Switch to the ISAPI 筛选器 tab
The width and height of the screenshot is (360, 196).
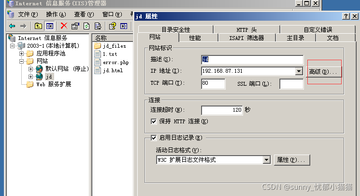tap(246, 38)
